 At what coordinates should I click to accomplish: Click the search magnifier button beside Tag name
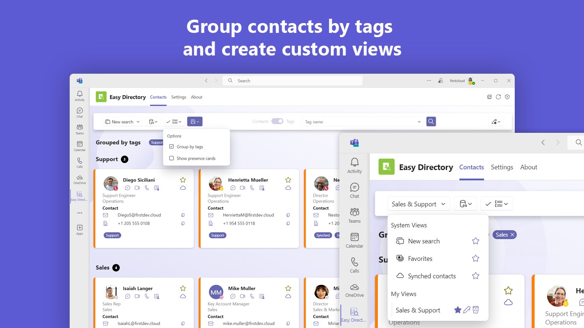(x=431, y=122)
